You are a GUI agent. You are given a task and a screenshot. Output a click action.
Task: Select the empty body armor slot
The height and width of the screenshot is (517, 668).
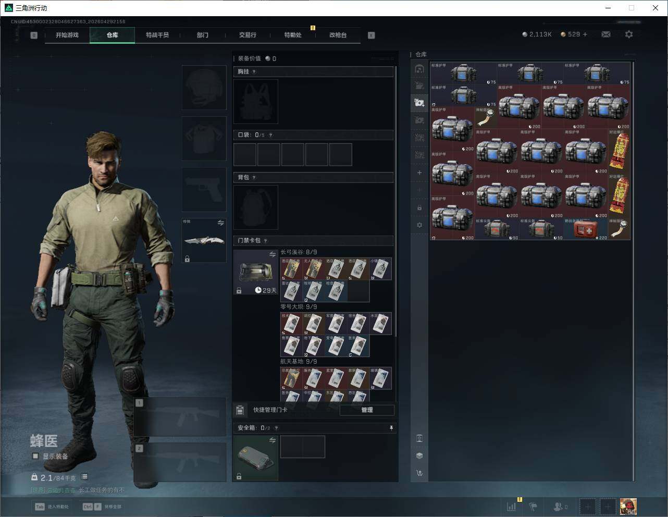pyautogui.click(x=204, y=139)
